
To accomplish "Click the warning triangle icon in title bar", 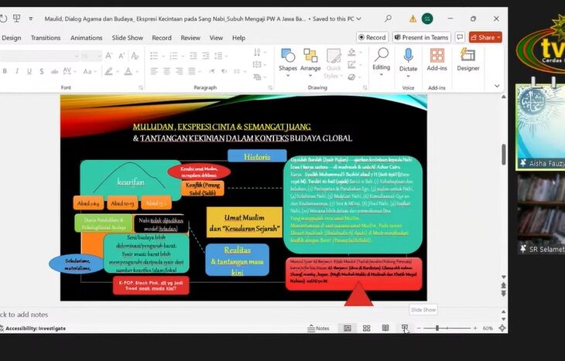I will click(413, 19).
